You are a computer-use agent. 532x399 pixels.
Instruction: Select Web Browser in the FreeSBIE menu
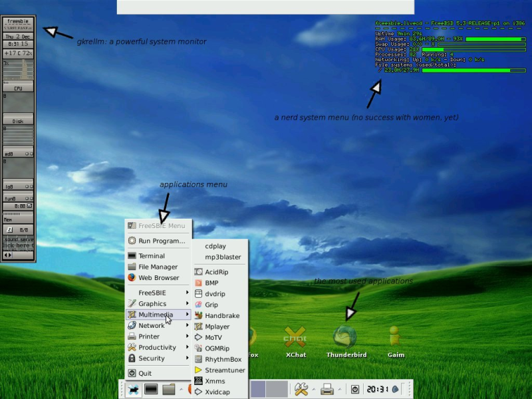pos(158,277)
